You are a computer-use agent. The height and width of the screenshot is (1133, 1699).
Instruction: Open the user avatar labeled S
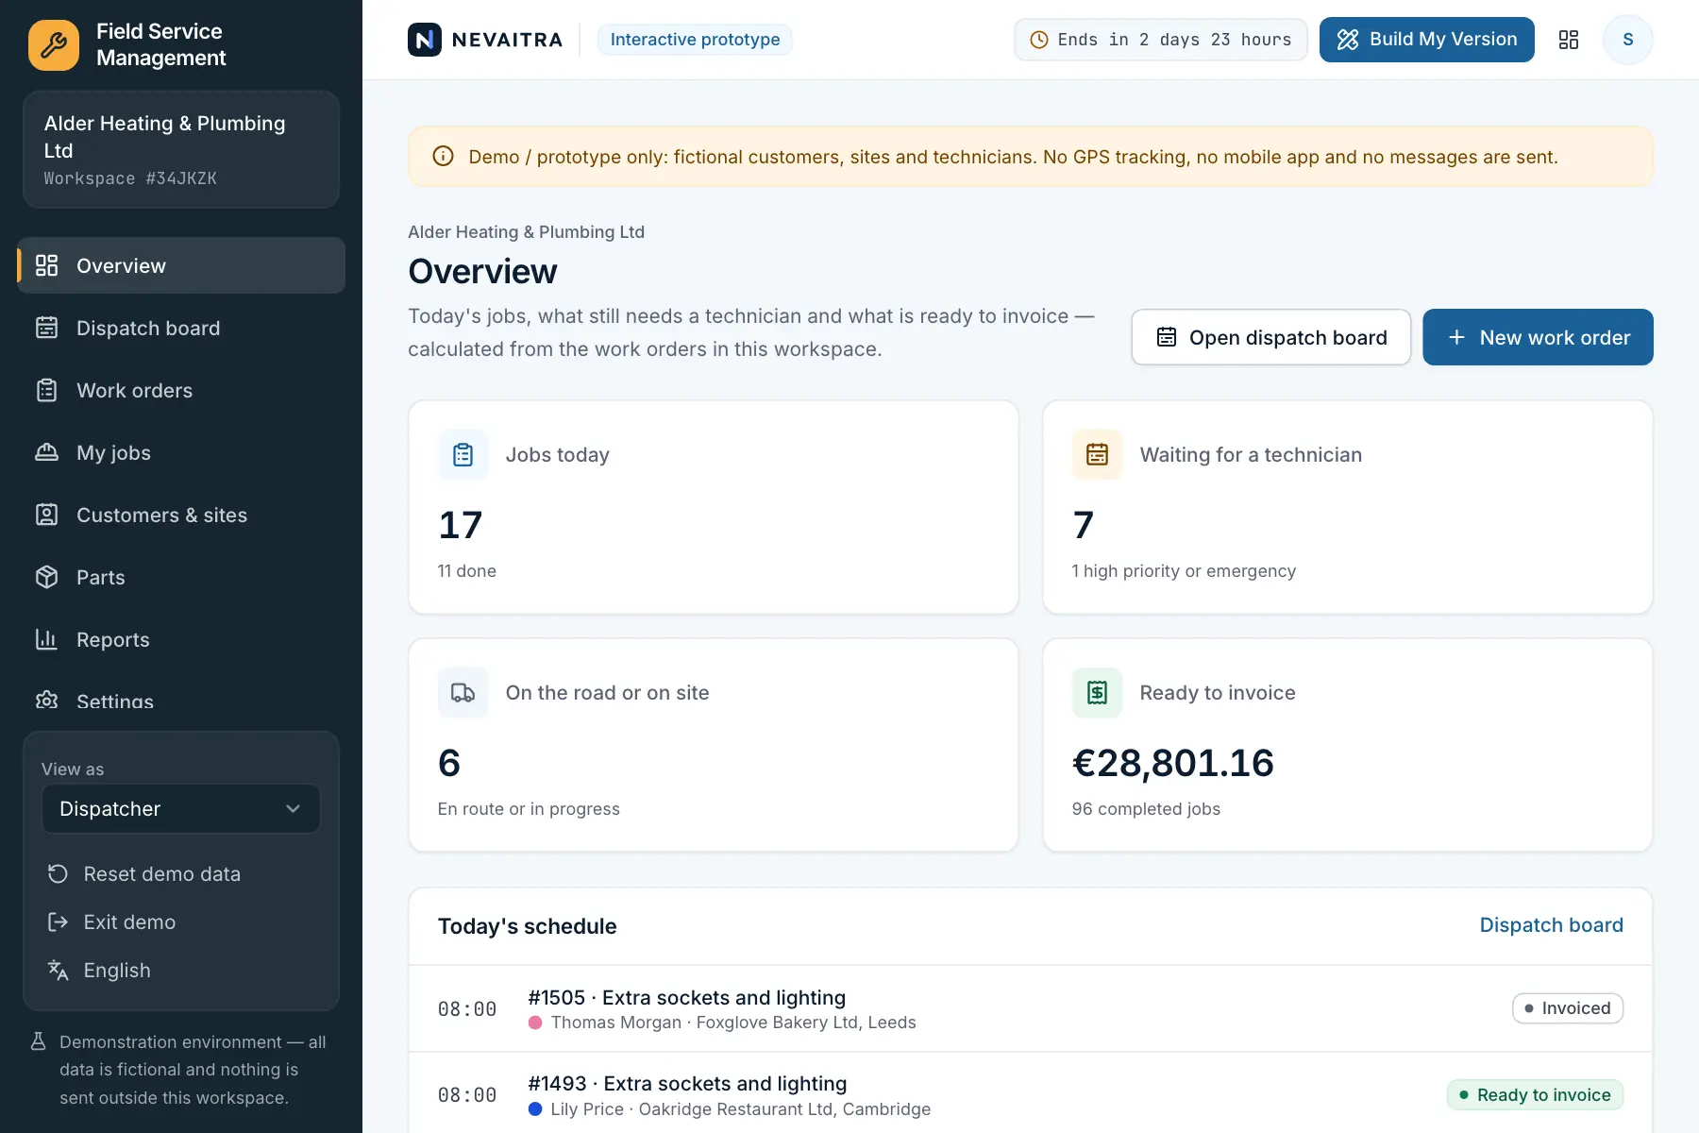(x=1628, y=40)
